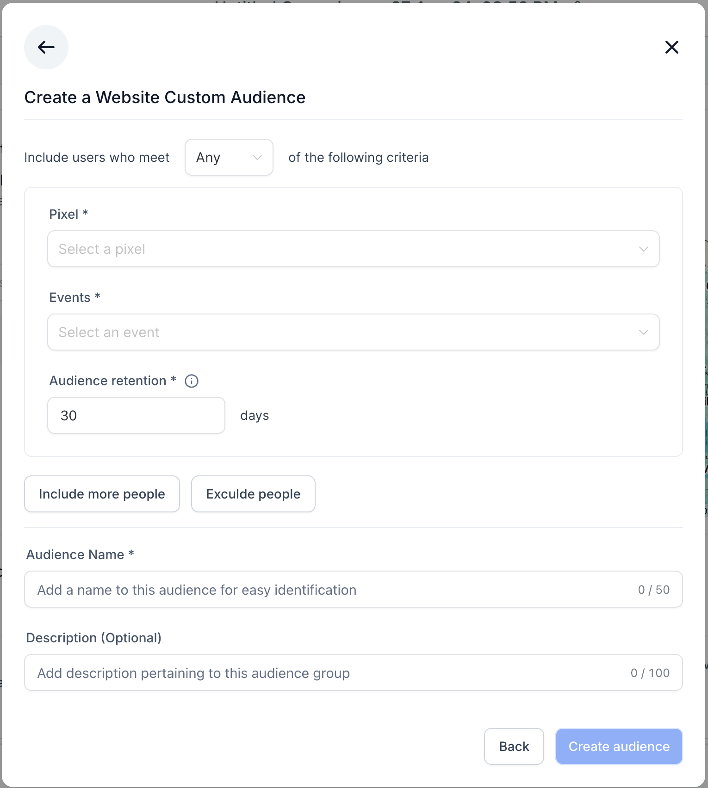Open the Select a pixel dropdown

click(342, 249)
